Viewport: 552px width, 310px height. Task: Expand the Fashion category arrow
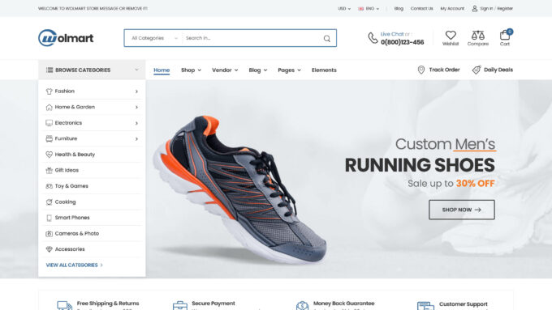136,91
